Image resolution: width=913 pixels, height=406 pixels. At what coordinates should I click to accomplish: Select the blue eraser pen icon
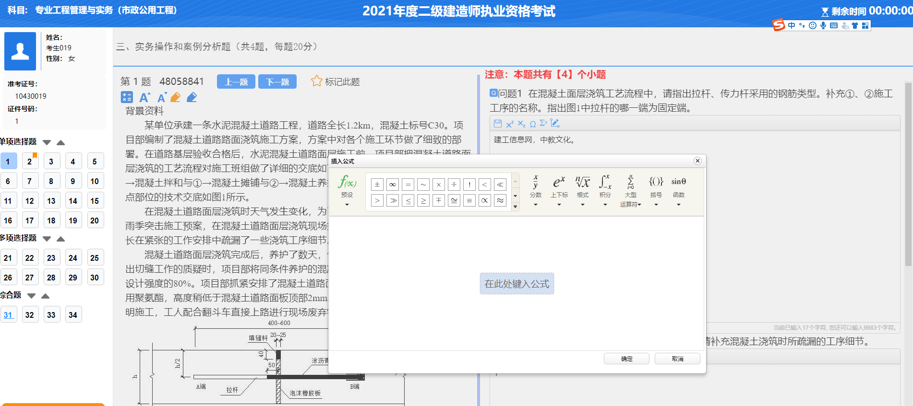coord(192,97)
